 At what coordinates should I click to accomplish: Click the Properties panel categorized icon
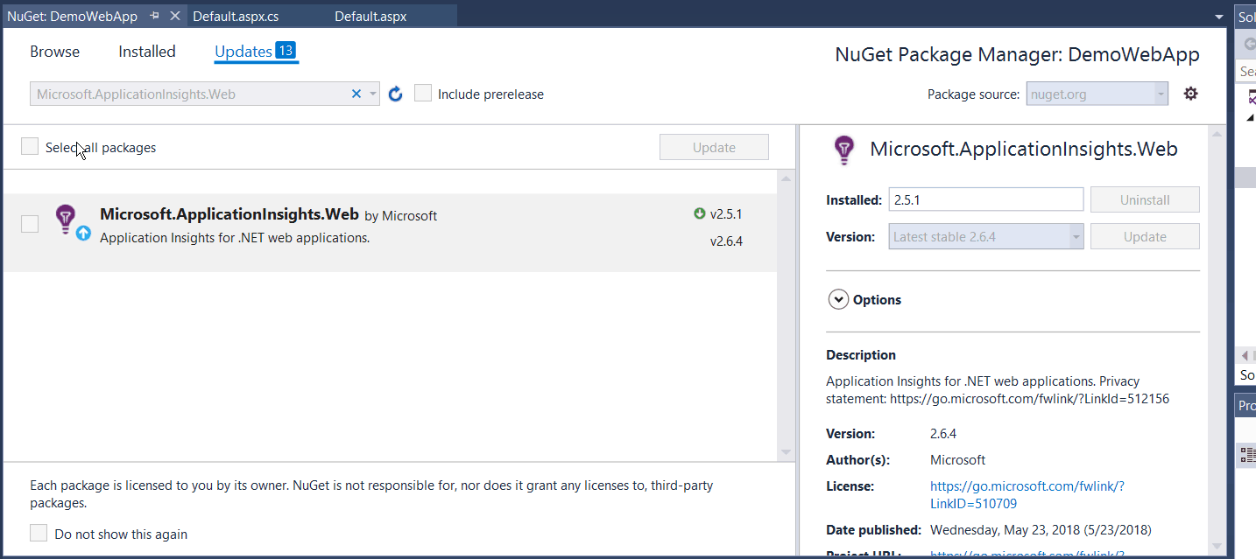click(1249, 453)
